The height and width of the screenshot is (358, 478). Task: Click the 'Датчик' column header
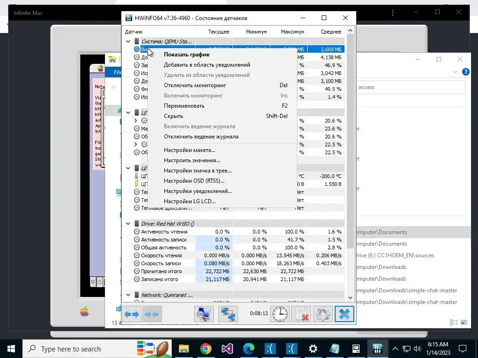pos(158,32)
